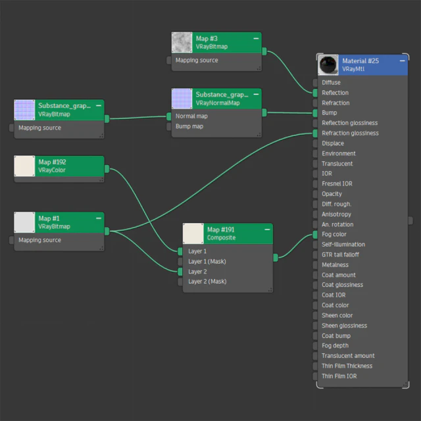Click the Bump map input socket

pos(169,126)
